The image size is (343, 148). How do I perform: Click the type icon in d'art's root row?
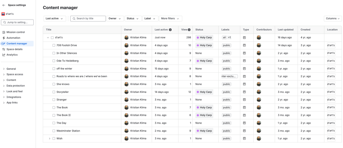tap(244, 38)
